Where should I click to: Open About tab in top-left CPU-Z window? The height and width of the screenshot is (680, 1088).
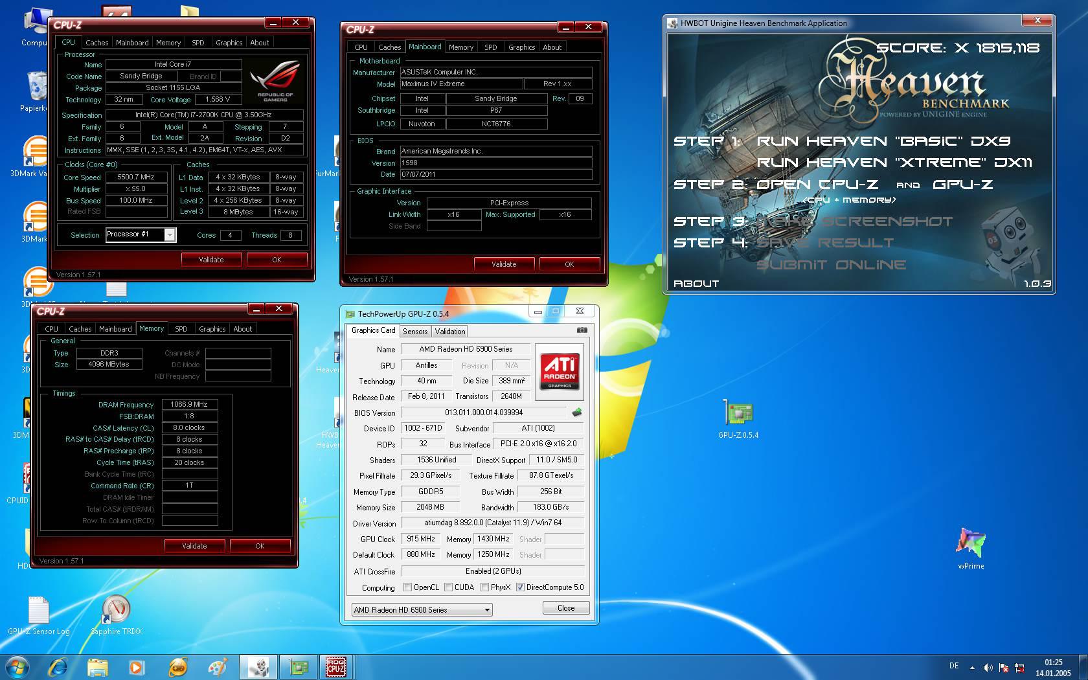260,43
